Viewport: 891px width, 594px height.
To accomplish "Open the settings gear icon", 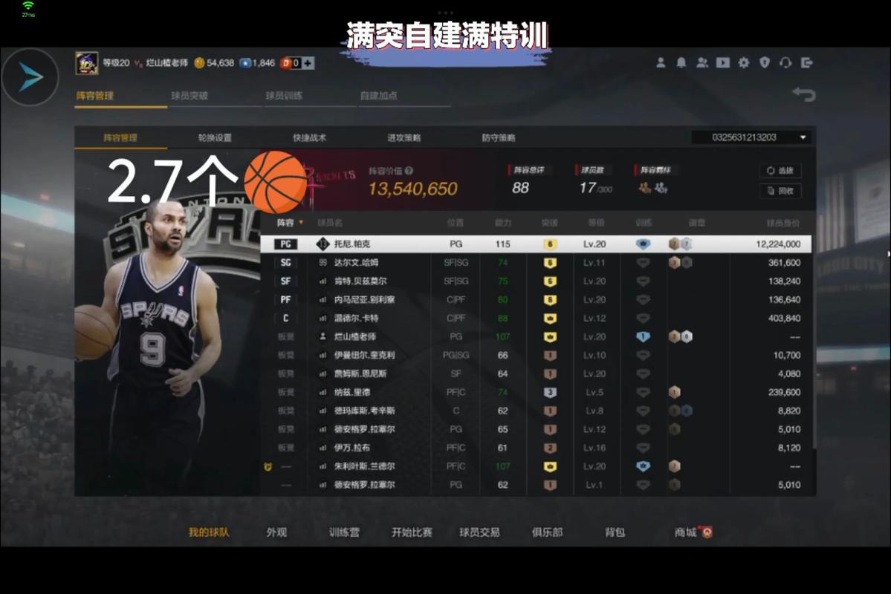I will pyautogui.click(x=743, y=63).
